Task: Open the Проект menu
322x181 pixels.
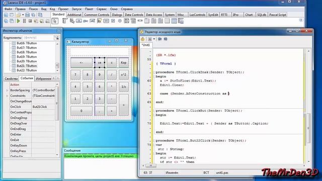Action: pyautogui.click(x=63, y=9)
